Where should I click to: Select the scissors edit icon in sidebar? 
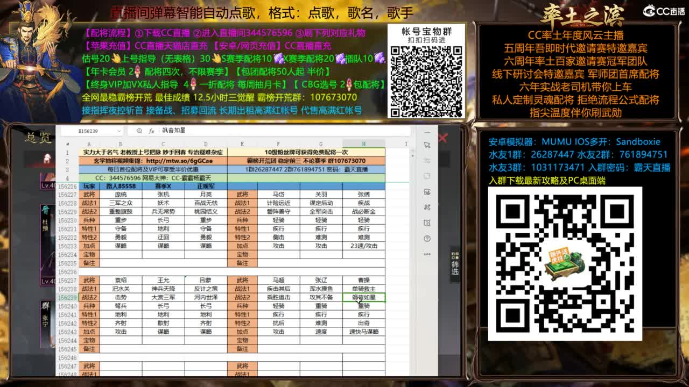pos(426,206)
